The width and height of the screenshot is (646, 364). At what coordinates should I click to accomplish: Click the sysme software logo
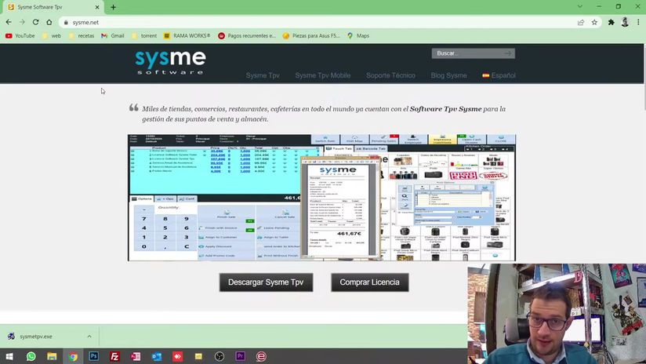point(170,62)
